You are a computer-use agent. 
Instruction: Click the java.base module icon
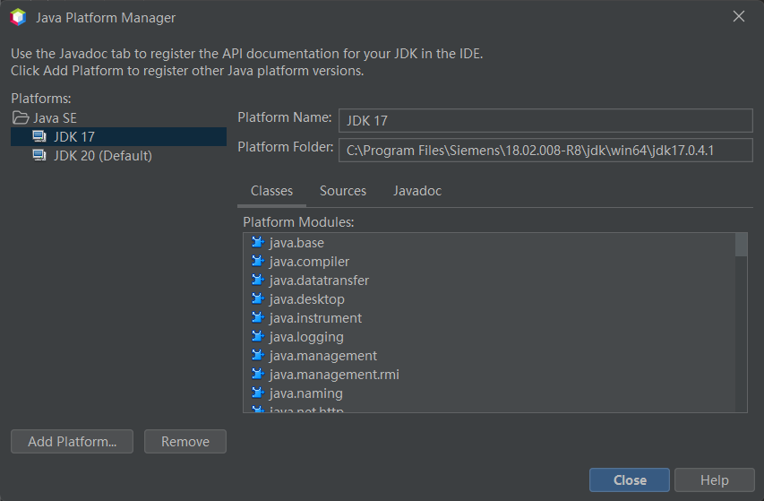tap(258, 243)
